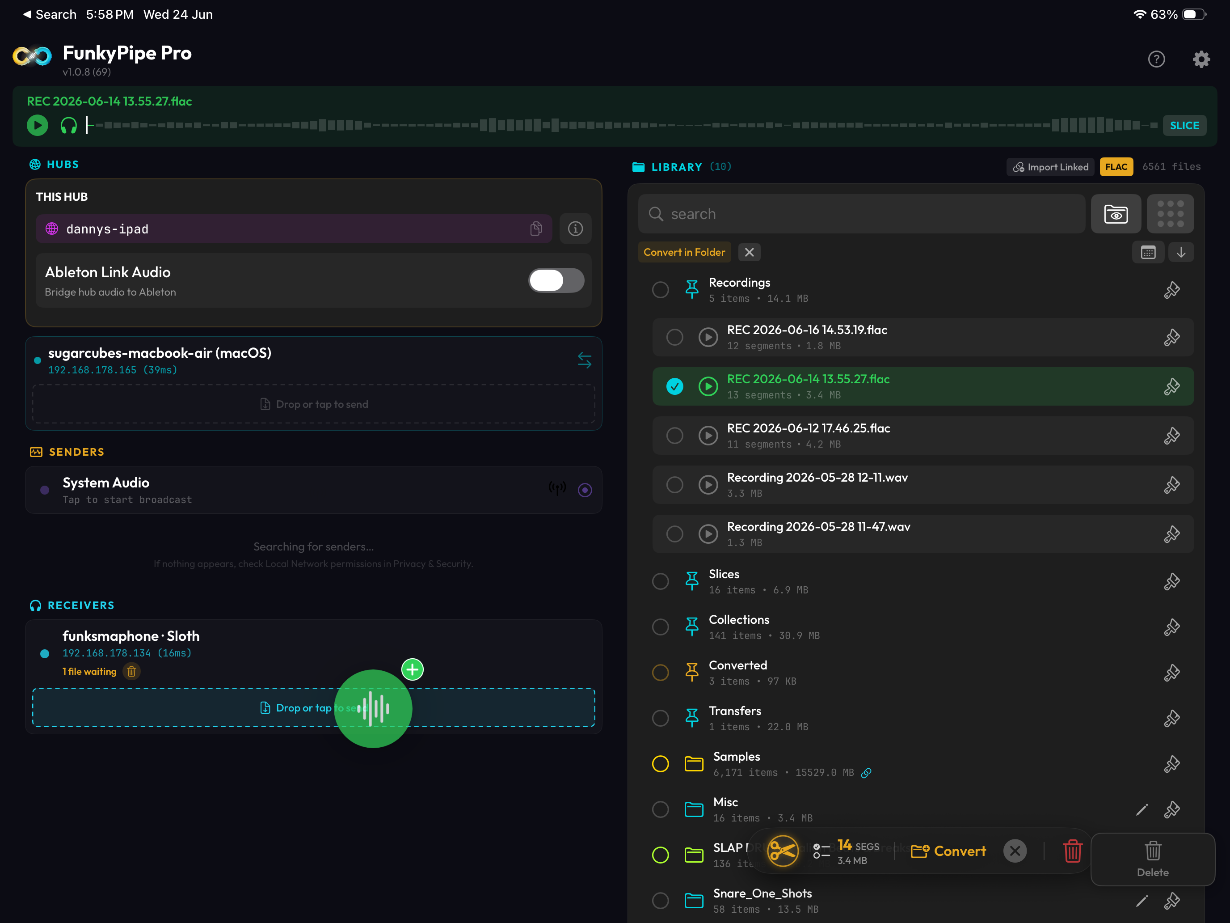Viewport: 1230px width, 923px height.
Task: Select Recordings folder checkbox circle
Action: [660, 290]
